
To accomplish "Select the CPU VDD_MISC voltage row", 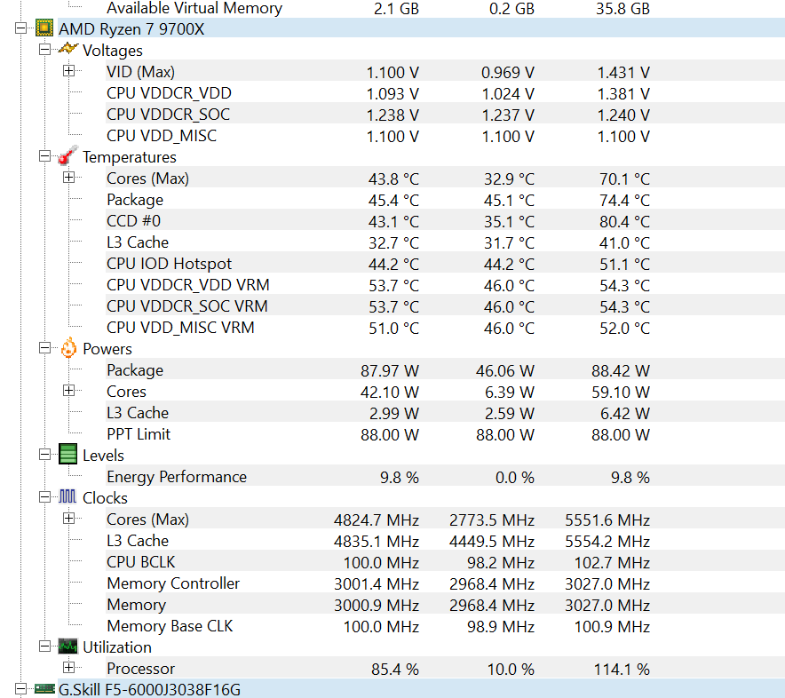I will point(445,136).
